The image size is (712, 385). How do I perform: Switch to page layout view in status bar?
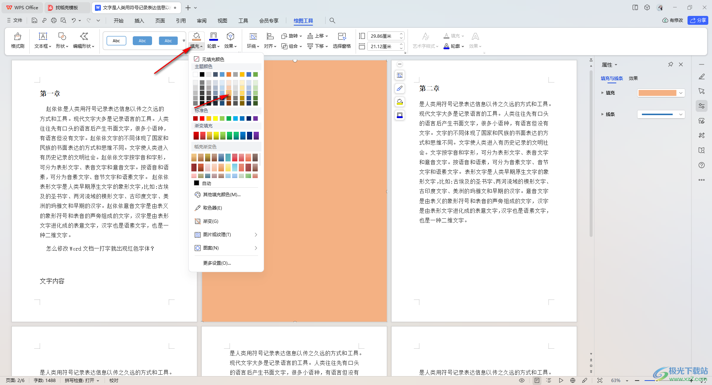coord(537,380)
